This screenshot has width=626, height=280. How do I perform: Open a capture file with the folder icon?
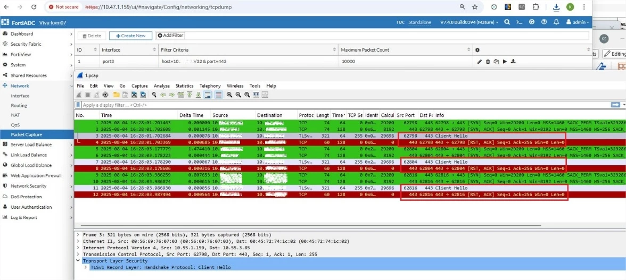pyautogui.click(x=117, y=95)
